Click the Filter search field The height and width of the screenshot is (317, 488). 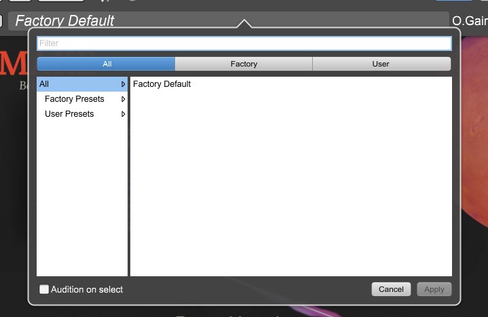point(244,43)
